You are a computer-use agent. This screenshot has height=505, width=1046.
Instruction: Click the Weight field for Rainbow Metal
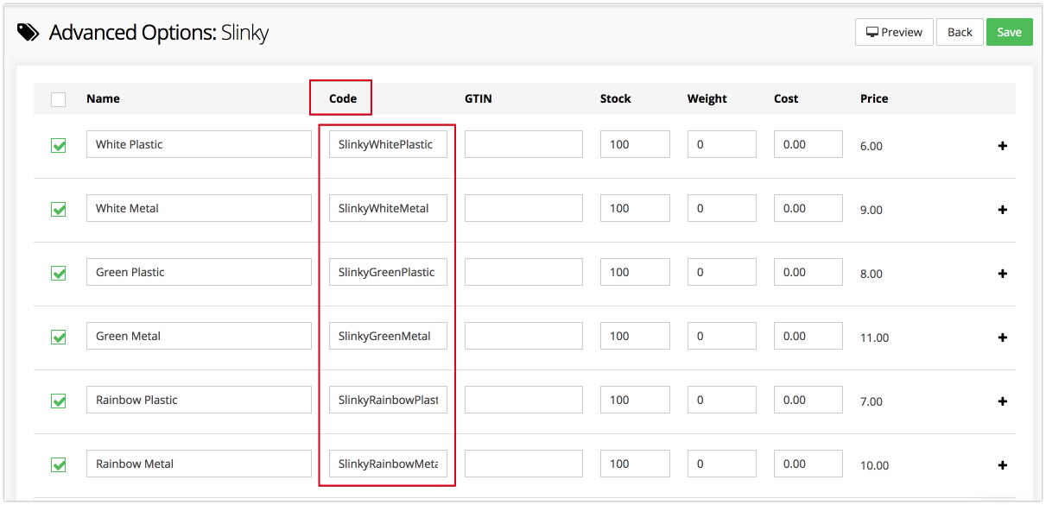721,464
